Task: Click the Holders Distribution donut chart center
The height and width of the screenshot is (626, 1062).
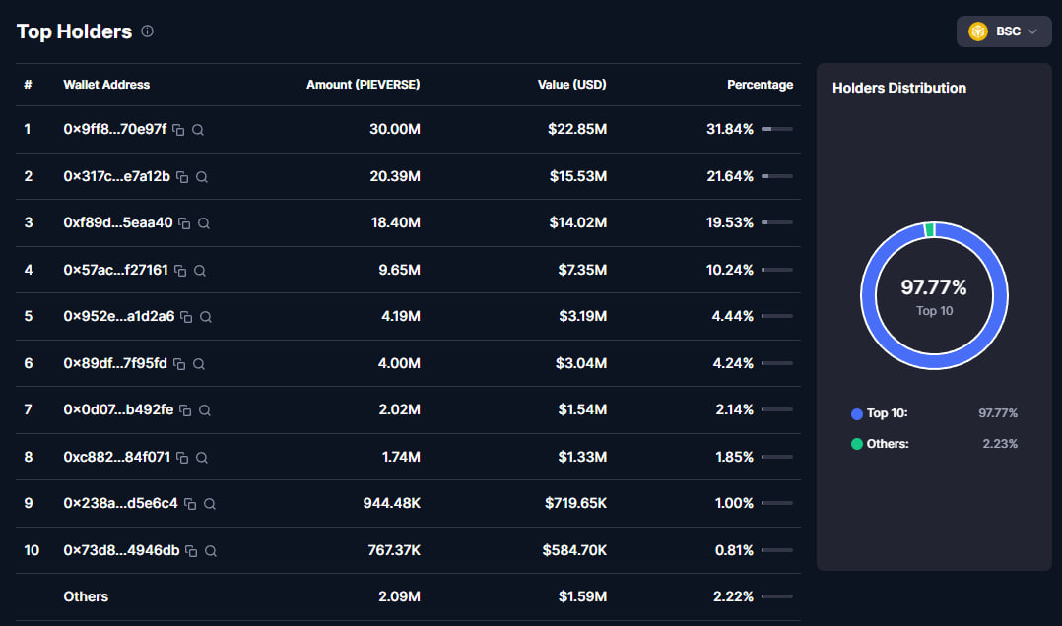Action: click(934, 295)
